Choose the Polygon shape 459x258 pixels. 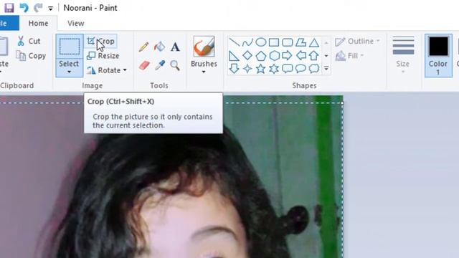point(301,42)
